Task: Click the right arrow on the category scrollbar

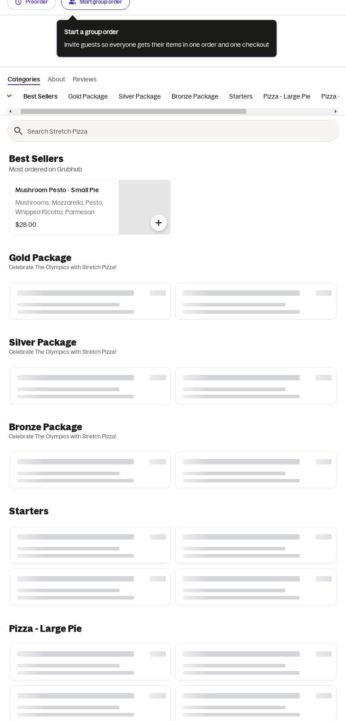Action: [336, 111]
